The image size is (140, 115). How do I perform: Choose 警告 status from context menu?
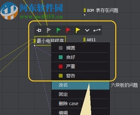click(81, 76)
